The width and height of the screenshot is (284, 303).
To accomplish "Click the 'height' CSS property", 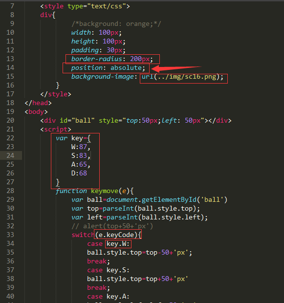I will click(83, 42).
